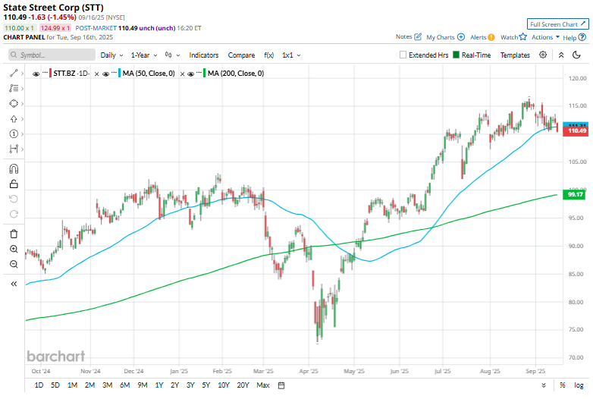Screen dimensions: 593x399
Task: Hide the STT.BZ price series
Action: (36, 74)
